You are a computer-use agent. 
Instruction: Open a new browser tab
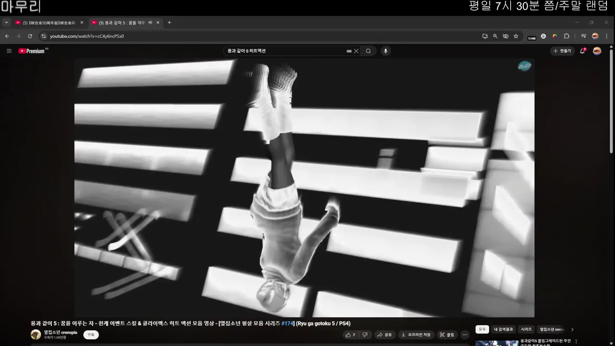169,23
